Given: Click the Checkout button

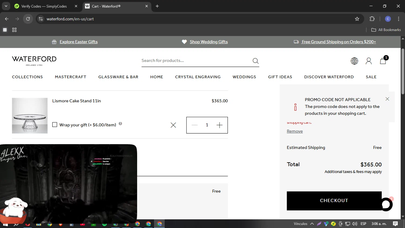Looking at the screenshot, I should click(334, 201).
